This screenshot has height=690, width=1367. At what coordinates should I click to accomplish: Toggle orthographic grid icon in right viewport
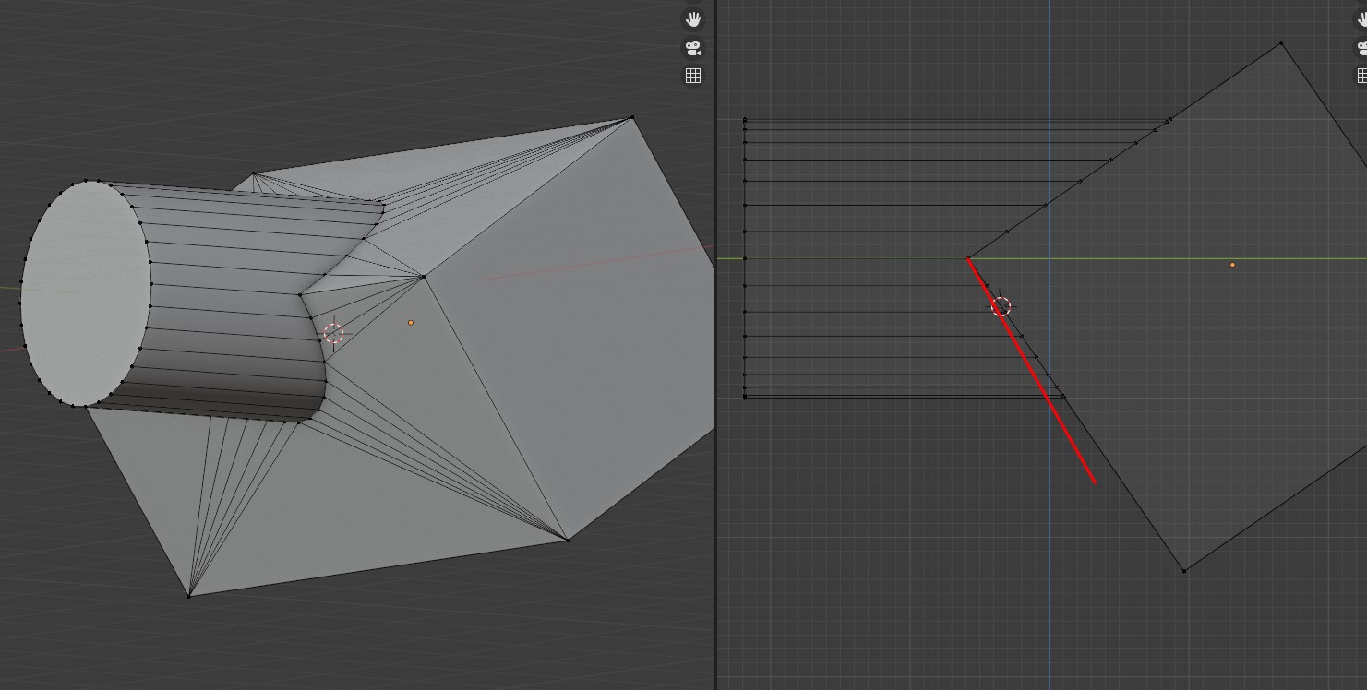tap(1361, 76)
